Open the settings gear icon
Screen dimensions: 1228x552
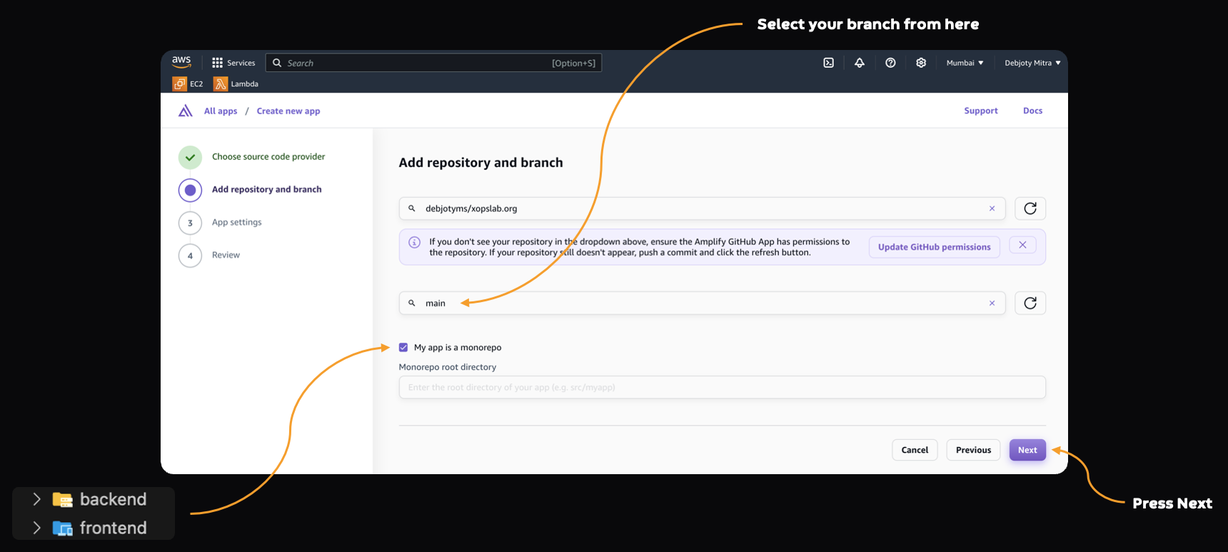[921, 63]
